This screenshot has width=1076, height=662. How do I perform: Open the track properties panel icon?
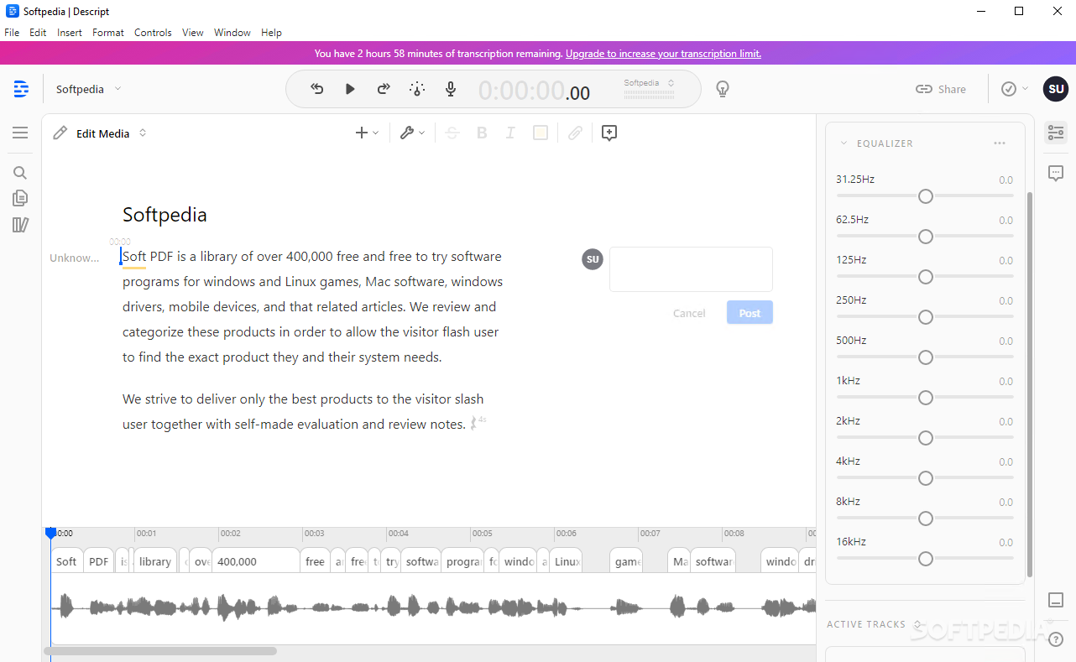(1056, 133)
